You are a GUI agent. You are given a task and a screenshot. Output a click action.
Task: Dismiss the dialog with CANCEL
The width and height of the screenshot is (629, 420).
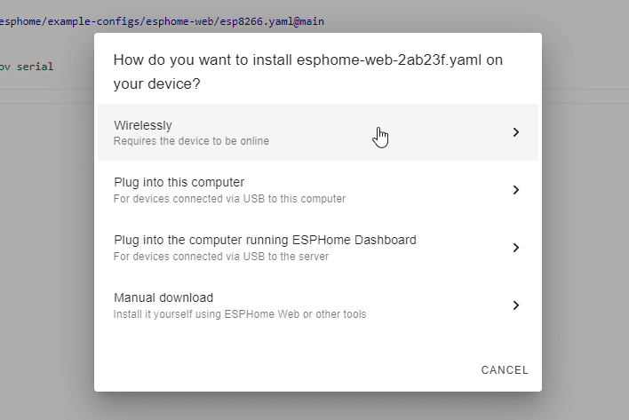(505, 370)
